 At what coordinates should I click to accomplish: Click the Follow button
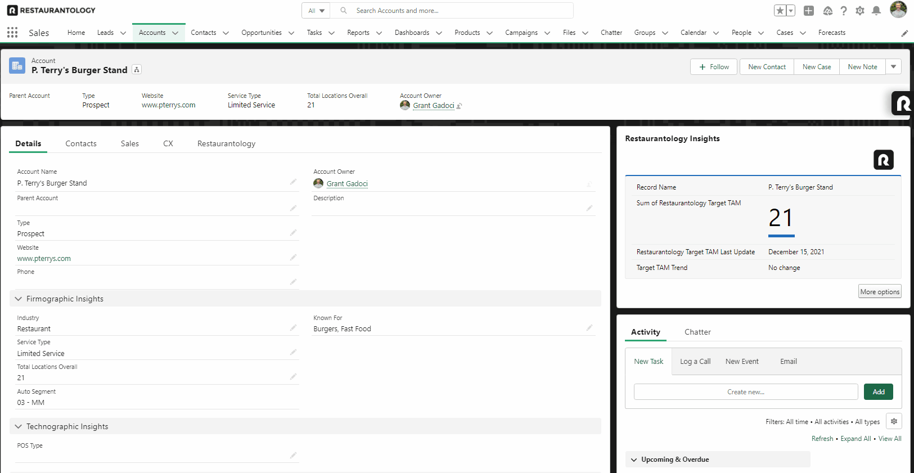click(715, 67)
